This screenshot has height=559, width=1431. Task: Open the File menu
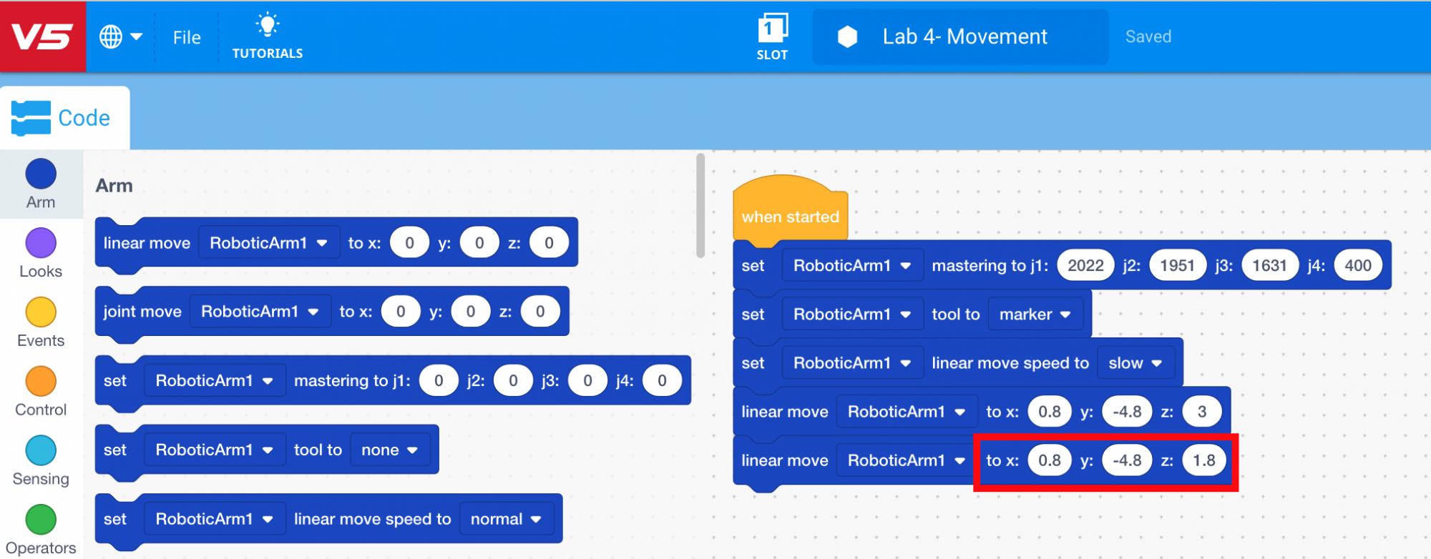click(187, 37)
